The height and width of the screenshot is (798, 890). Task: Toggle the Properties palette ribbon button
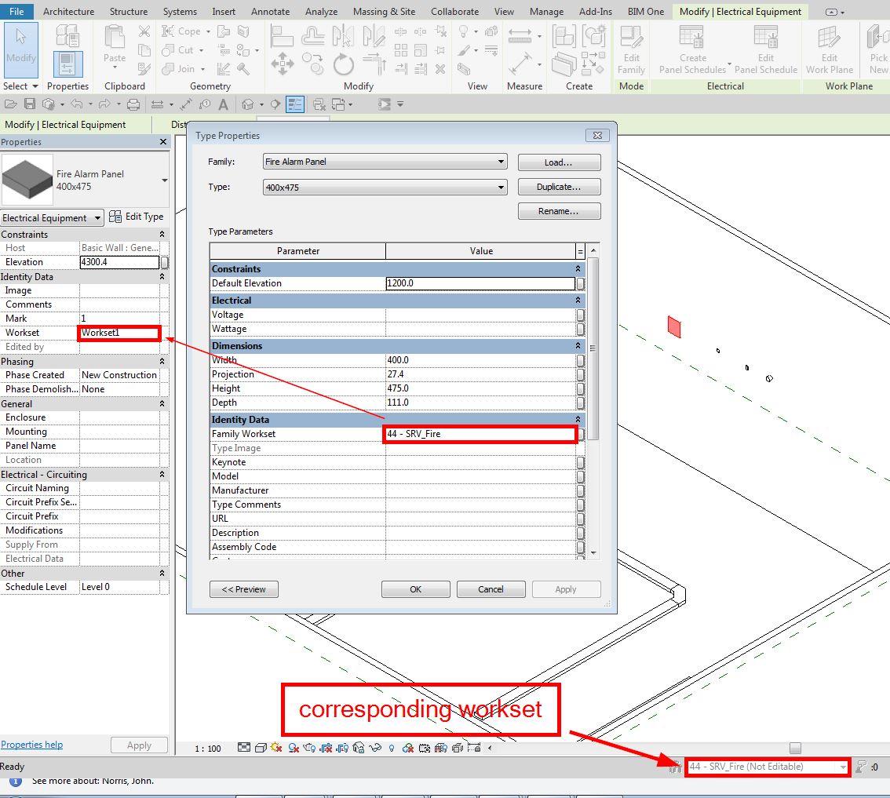point(67,63)
